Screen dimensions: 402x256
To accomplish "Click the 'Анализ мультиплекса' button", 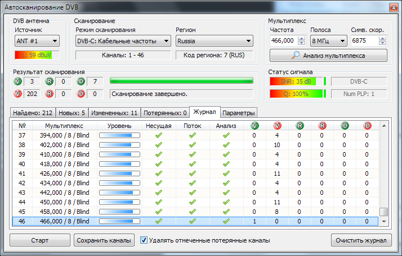I will click(328, 56).
